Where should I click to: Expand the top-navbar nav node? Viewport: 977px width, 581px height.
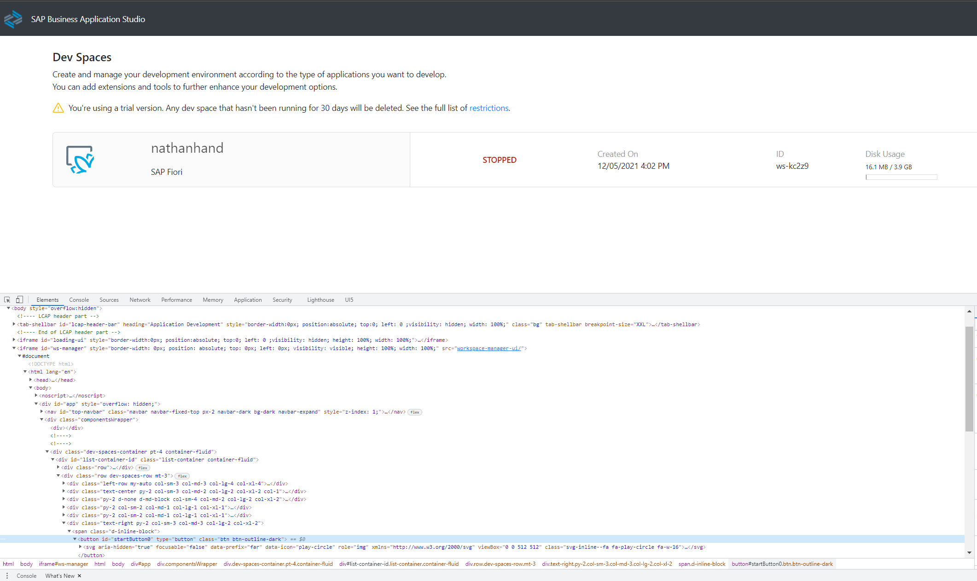point(41,412)
